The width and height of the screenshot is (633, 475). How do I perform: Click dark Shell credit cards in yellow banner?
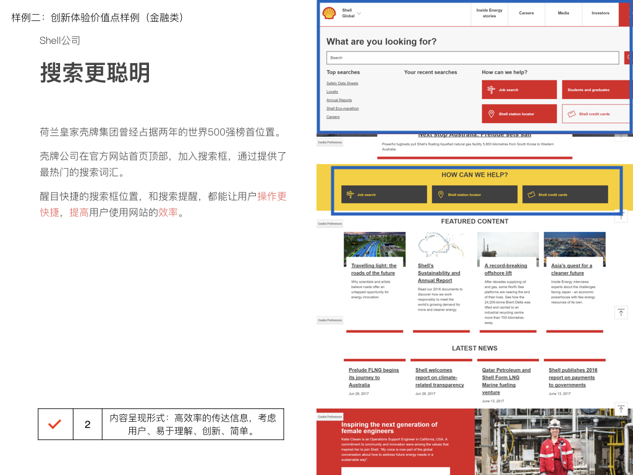coord(565,195)
